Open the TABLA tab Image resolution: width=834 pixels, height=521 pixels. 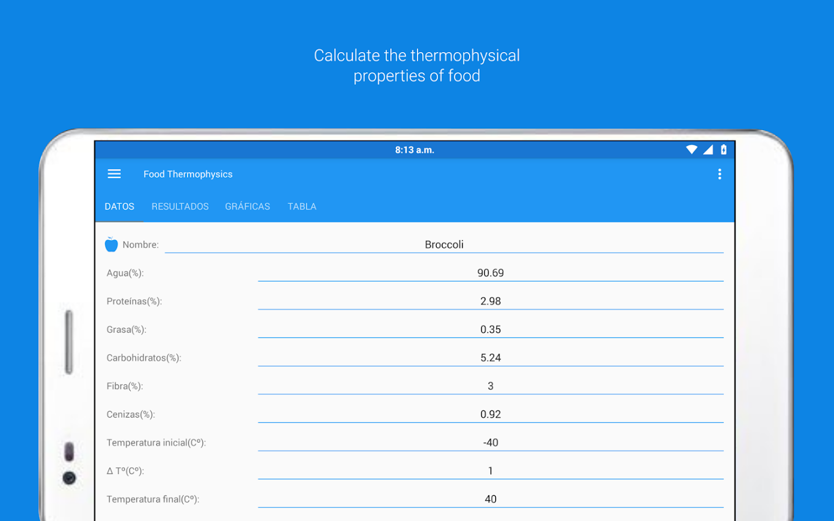click(302, 207)
